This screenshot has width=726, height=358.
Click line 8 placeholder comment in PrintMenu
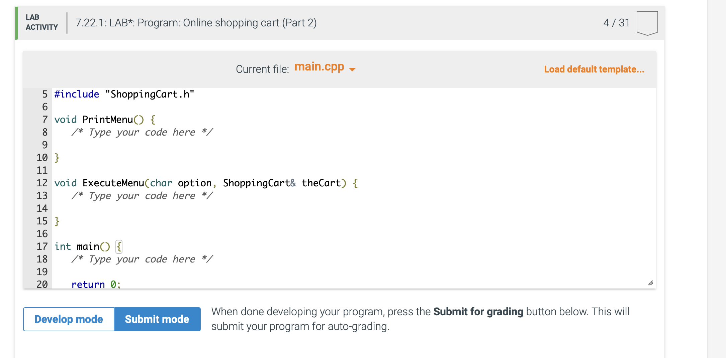(142, 132)
